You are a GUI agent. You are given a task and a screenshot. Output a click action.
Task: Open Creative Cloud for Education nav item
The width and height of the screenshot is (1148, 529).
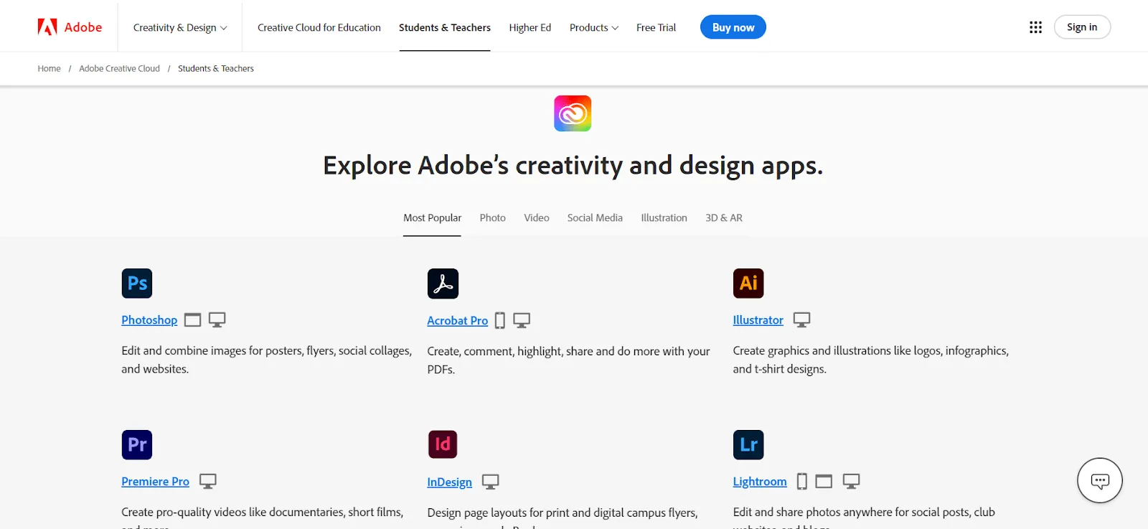[319, 27]
